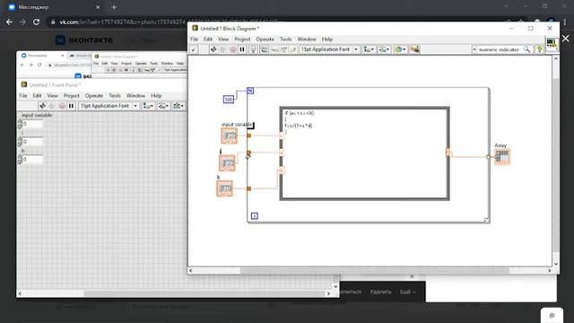Select the loop iteration terminal i
Image resolution: width=574 pixels, height=323 pixels.
(x=255, y=216)
